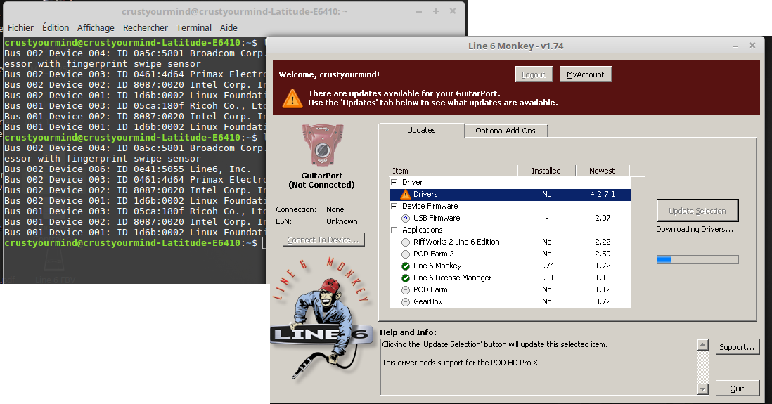Viewport: 772px width, 404px height.
Task: Switch to the Optional Add-Ons tab
Action: (x=506, y=131)
